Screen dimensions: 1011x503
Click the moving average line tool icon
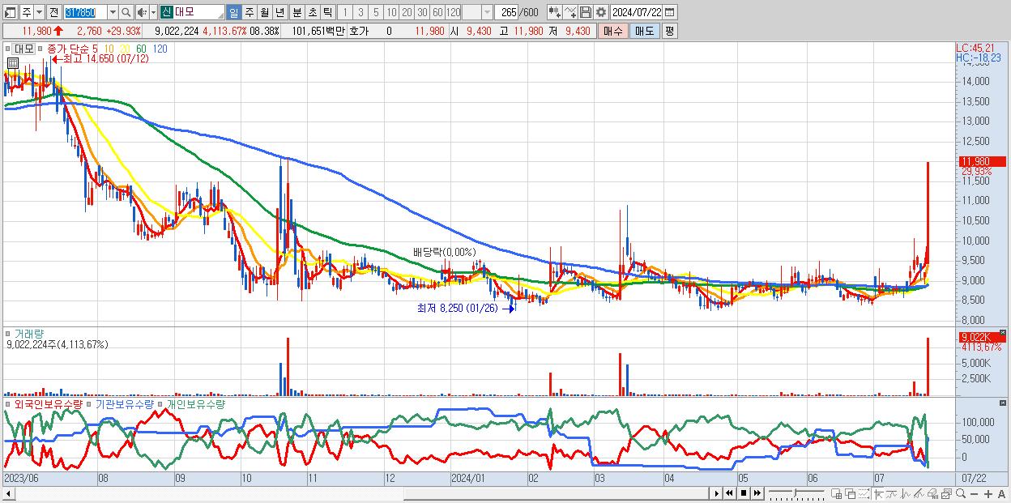coord(891,493)
